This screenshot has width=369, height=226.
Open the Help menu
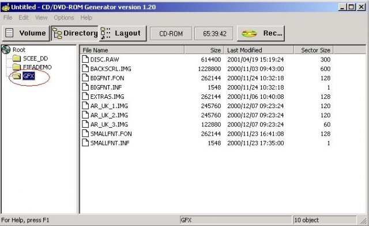(86, 18)
